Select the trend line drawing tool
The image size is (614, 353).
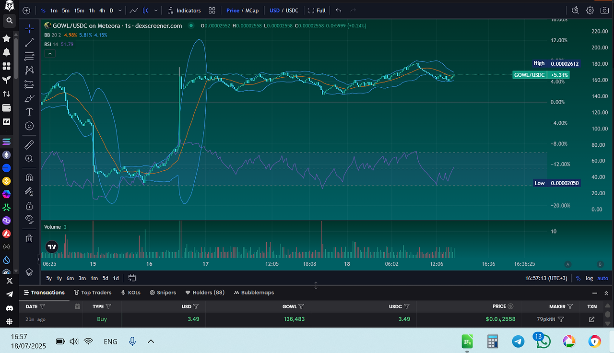(29, 42)
